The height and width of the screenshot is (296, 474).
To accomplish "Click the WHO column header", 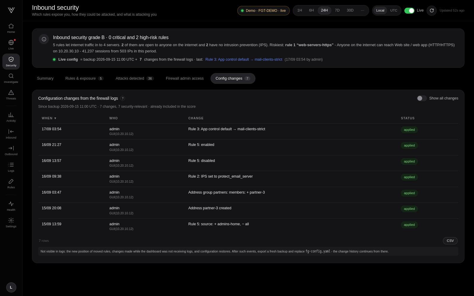I will point(113,118).
